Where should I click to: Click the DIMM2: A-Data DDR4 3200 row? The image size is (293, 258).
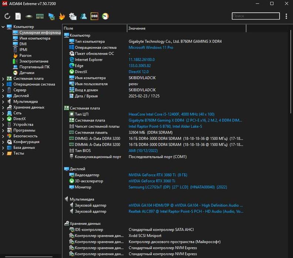(156, 138)
